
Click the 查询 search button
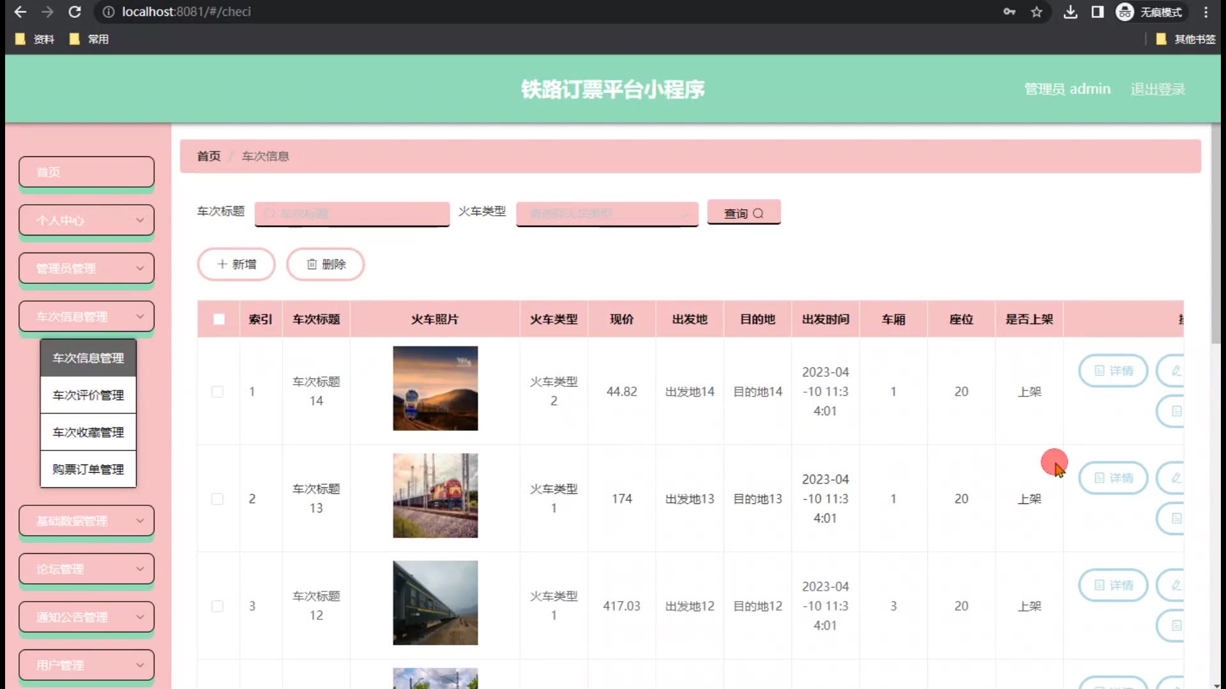743,213
